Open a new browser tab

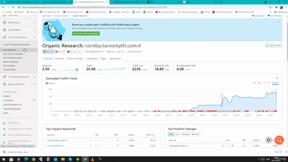tap(220, 2)
